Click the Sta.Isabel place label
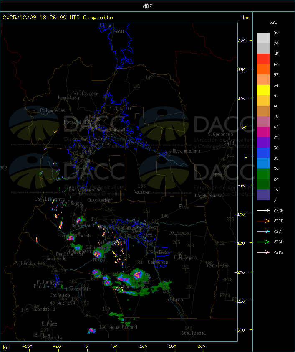 (194, 333)
